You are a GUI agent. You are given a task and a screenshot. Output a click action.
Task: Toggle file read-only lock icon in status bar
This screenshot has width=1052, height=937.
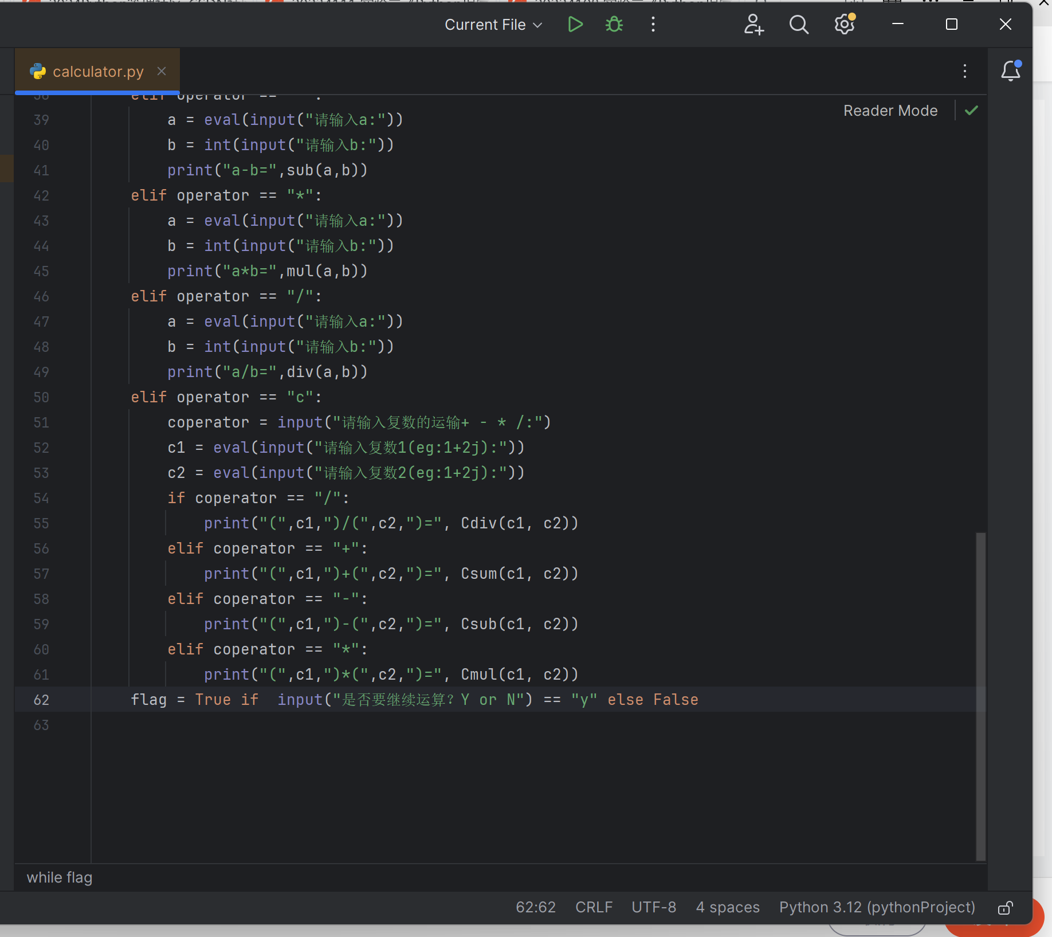point(1006,908)
